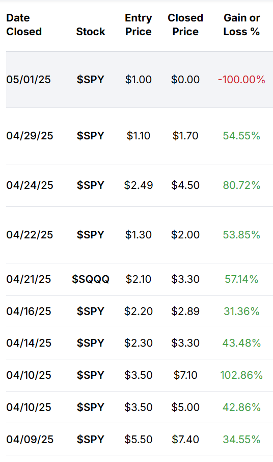Click the Gain or Loss % header
This screenshot has height=462, width=273.
point(241,25)
